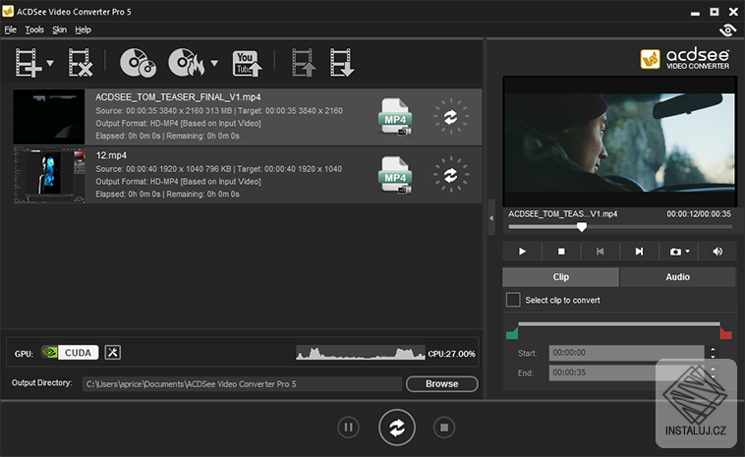This screenshot has height=457, width=745.
Task: Click the Burn disc icon
Action: pos(187,62)
